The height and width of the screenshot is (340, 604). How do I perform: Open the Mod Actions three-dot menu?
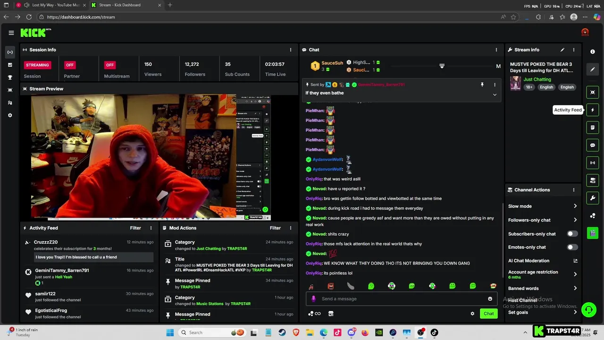click(x=291, y=228)
